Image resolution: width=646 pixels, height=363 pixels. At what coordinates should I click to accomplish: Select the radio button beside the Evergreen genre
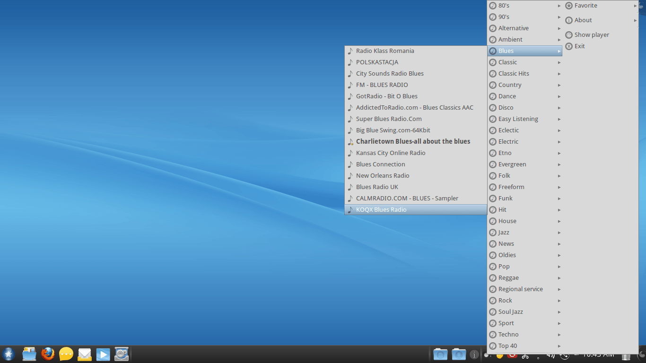(493, 164)
